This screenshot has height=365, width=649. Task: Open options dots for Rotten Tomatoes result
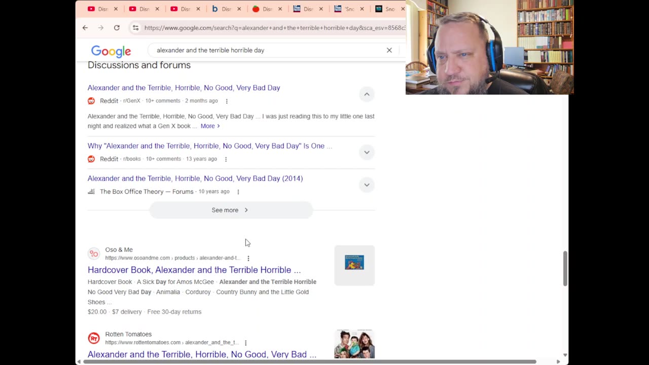click(x=245, y=343)
